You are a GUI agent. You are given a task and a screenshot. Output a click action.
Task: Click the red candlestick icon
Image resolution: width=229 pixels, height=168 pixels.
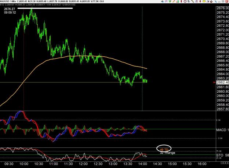(181, 1)
